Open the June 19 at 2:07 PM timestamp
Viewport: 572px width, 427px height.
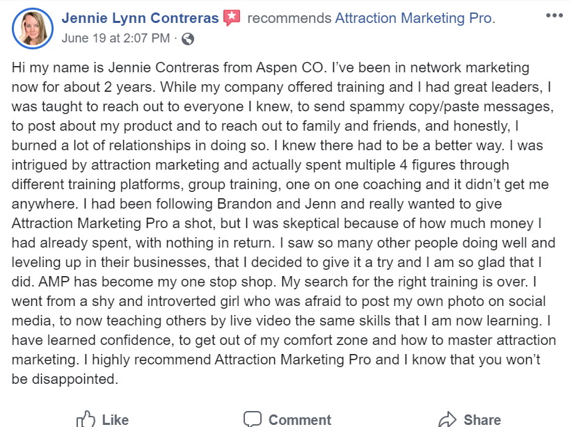(x=116, y=38)
